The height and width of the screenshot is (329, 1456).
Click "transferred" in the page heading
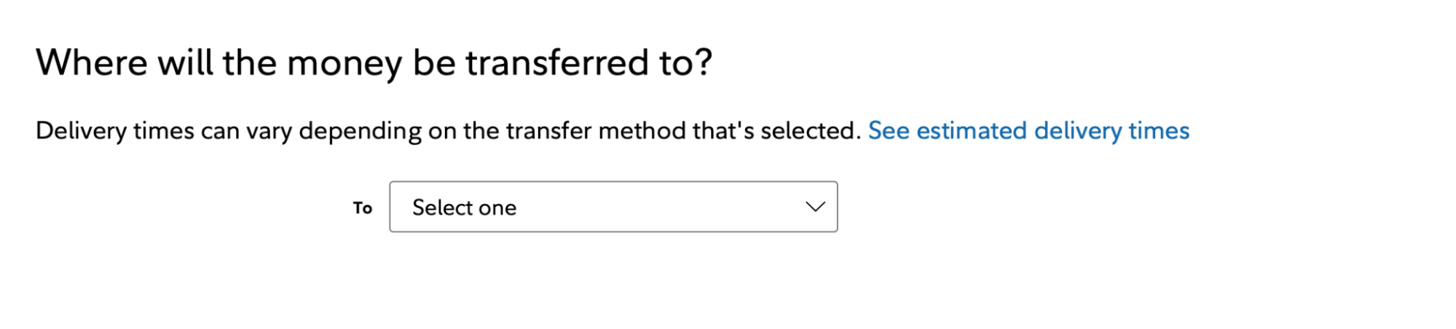(556, 63)
